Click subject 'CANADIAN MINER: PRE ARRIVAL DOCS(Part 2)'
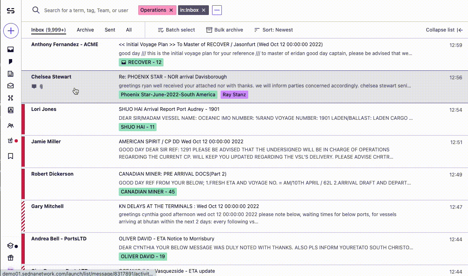Viewport: 468px width, 276px height. pos(172,174)
